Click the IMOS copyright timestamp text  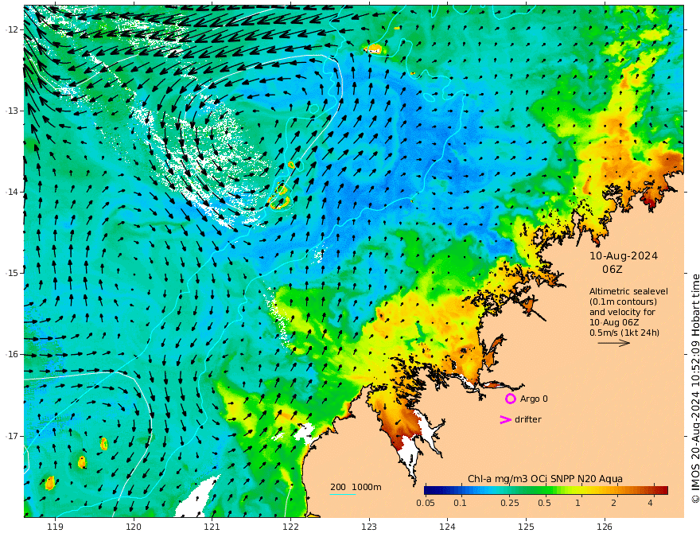(x=695, y=388)
